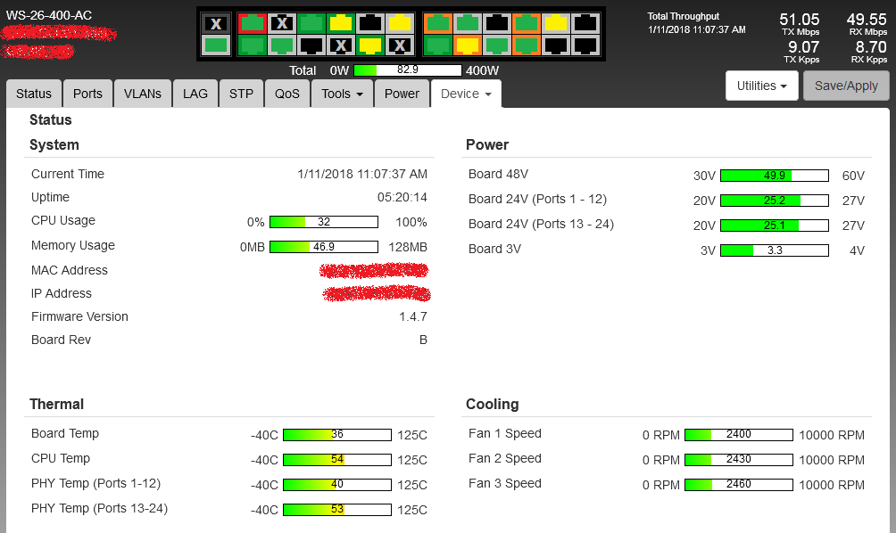Image resolution: width=896 pixels, height=533 pixels.
Task: Select the Power tab
Action: 402,94
